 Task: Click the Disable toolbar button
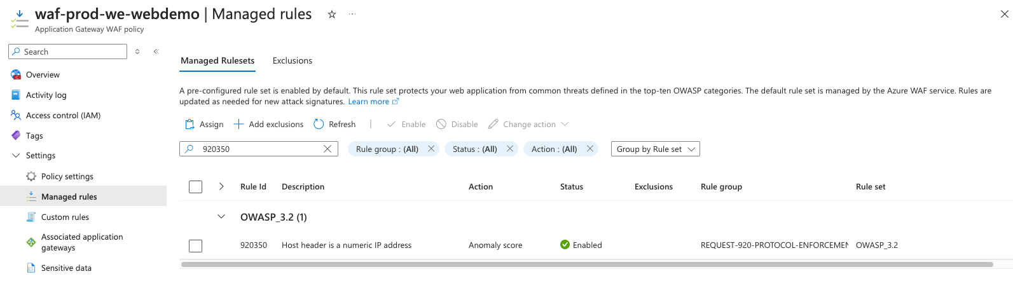[x=457, y=124]
